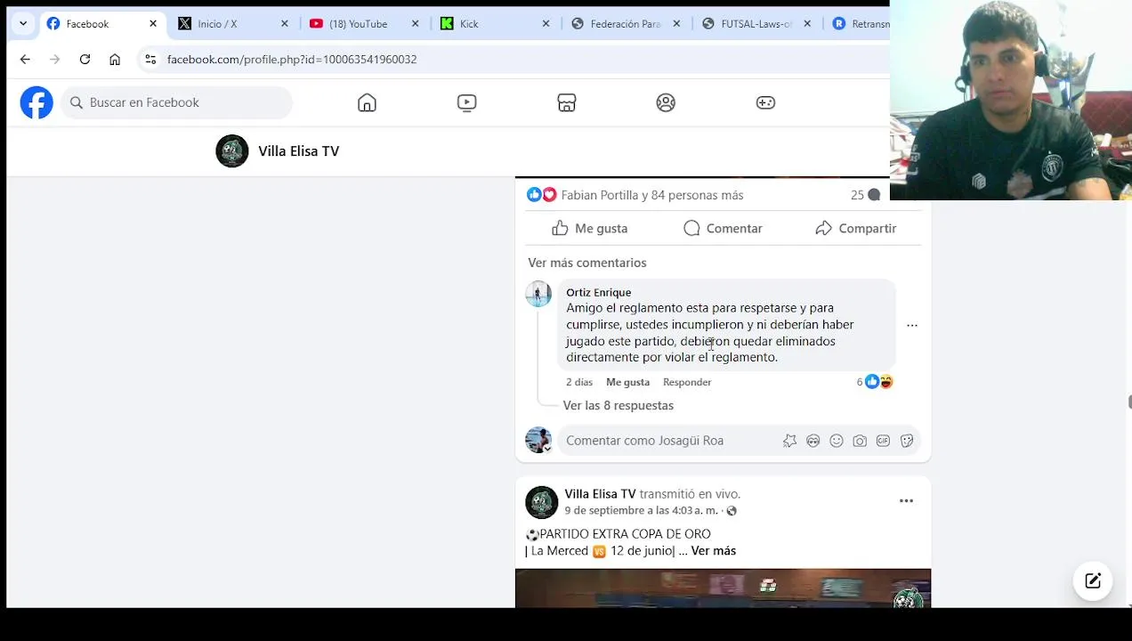Expand Ver más comentarios
This screenshot has height=641, width=1132.
(587, 263)
